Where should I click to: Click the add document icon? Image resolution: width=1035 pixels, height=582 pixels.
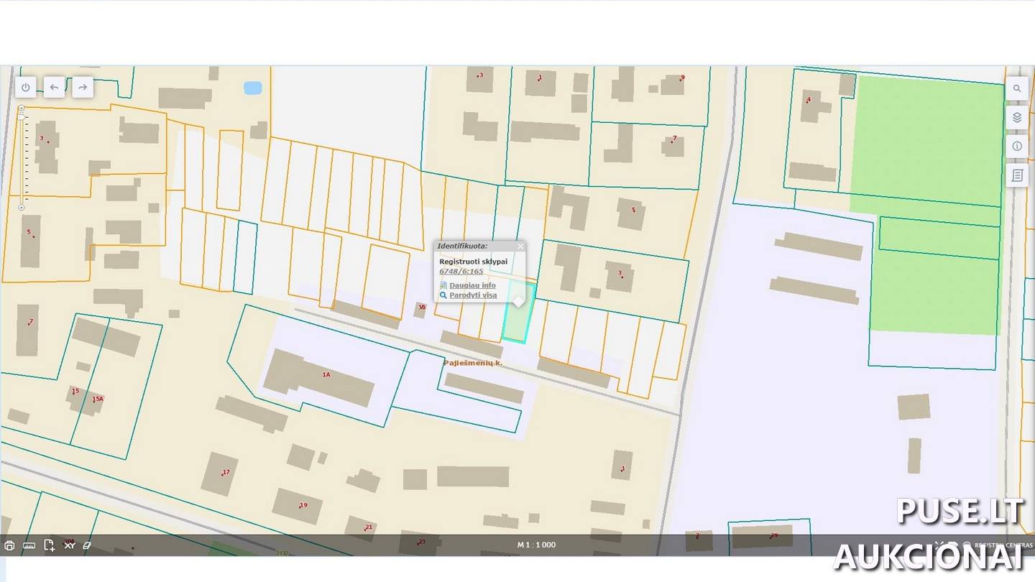pos(49,545)
